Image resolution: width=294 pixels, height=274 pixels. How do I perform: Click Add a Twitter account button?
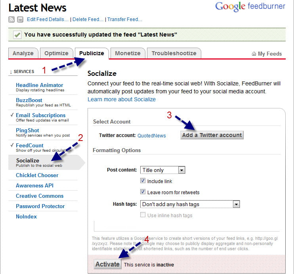pyautogui.click(x=212, y=135)
